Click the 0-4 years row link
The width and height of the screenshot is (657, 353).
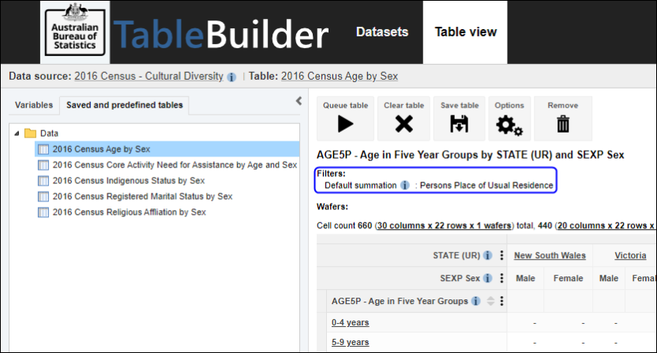(351, 322)
